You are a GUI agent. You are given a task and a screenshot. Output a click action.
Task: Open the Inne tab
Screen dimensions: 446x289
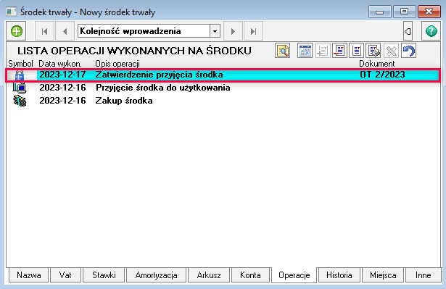(x=424, y=275)
